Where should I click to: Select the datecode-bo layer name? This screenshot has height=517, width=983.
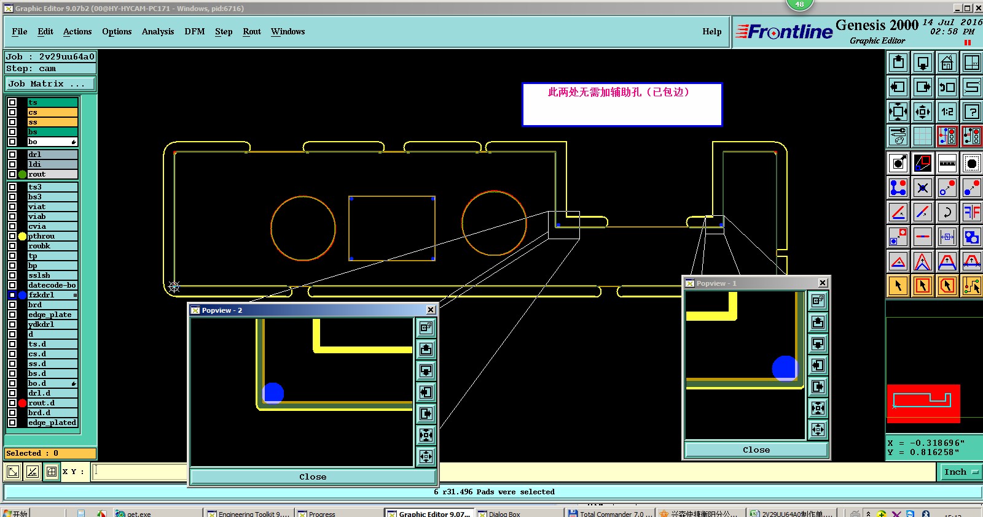52,285
